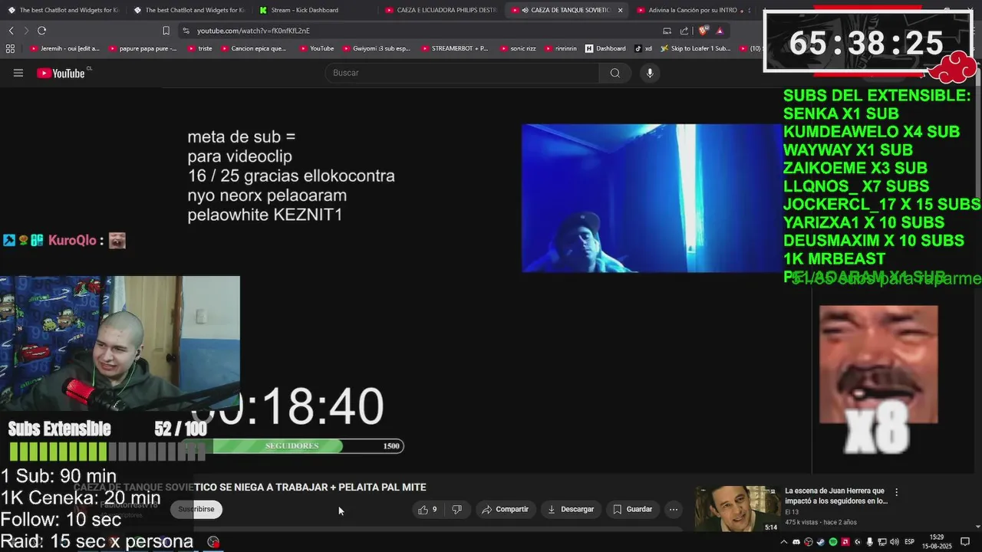Image resolution: width=982 pixels, height=552 pixels.
Task: Open the triste bookmark
Action: [x=199, y=48]
